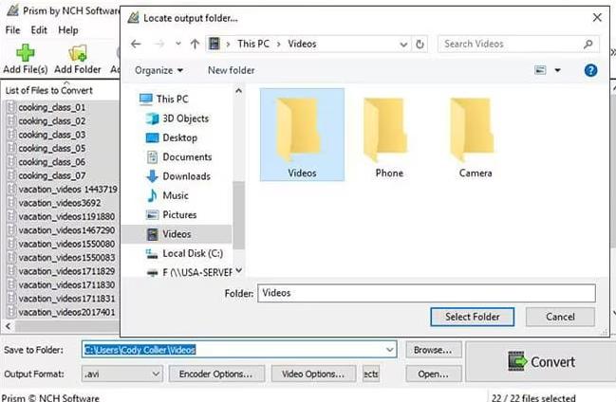Select vacation_videos1550080 in file list
The height and width of the screenshot is (402, 616).
[x=66, y=245]
